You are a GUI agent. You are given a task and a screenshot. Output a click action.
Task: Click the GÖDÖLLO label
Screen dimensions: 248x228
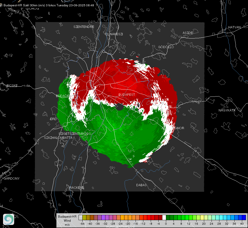166,47
